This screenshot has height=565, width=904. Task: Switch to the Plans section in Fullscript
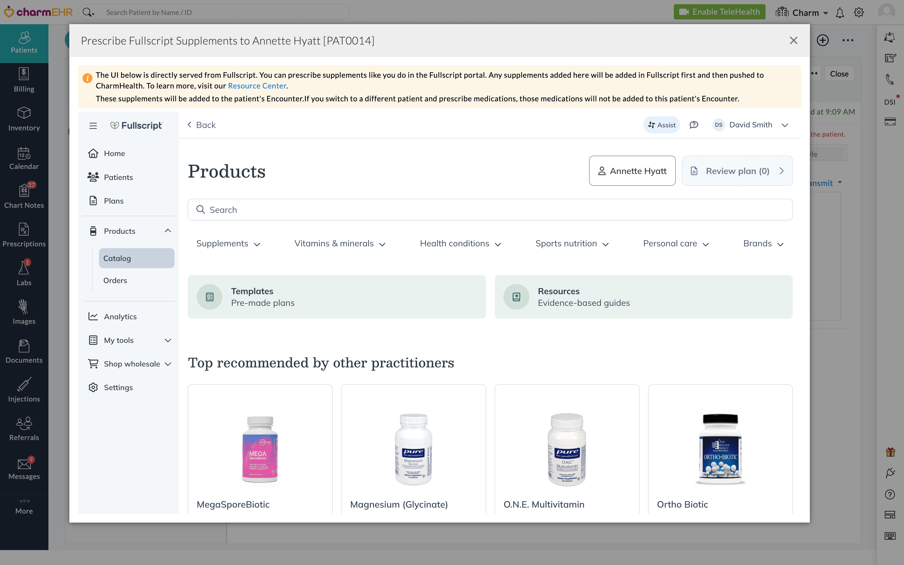[113, 201]
